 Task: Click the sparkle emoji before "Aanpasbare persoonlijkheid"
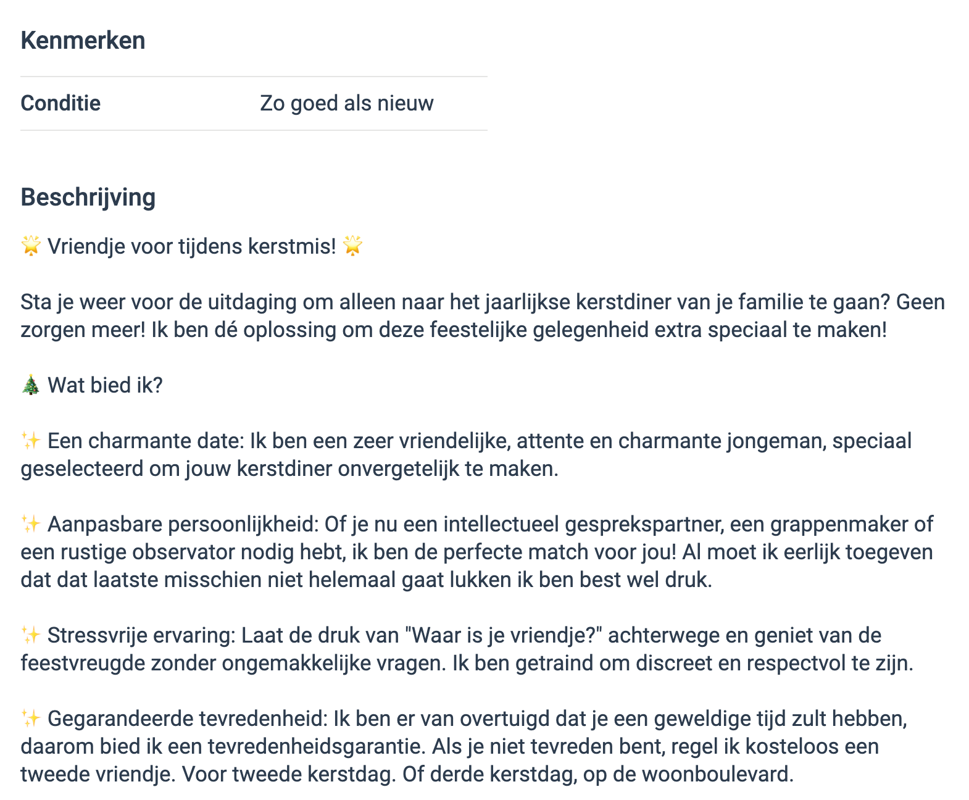[x=31, y=524]
